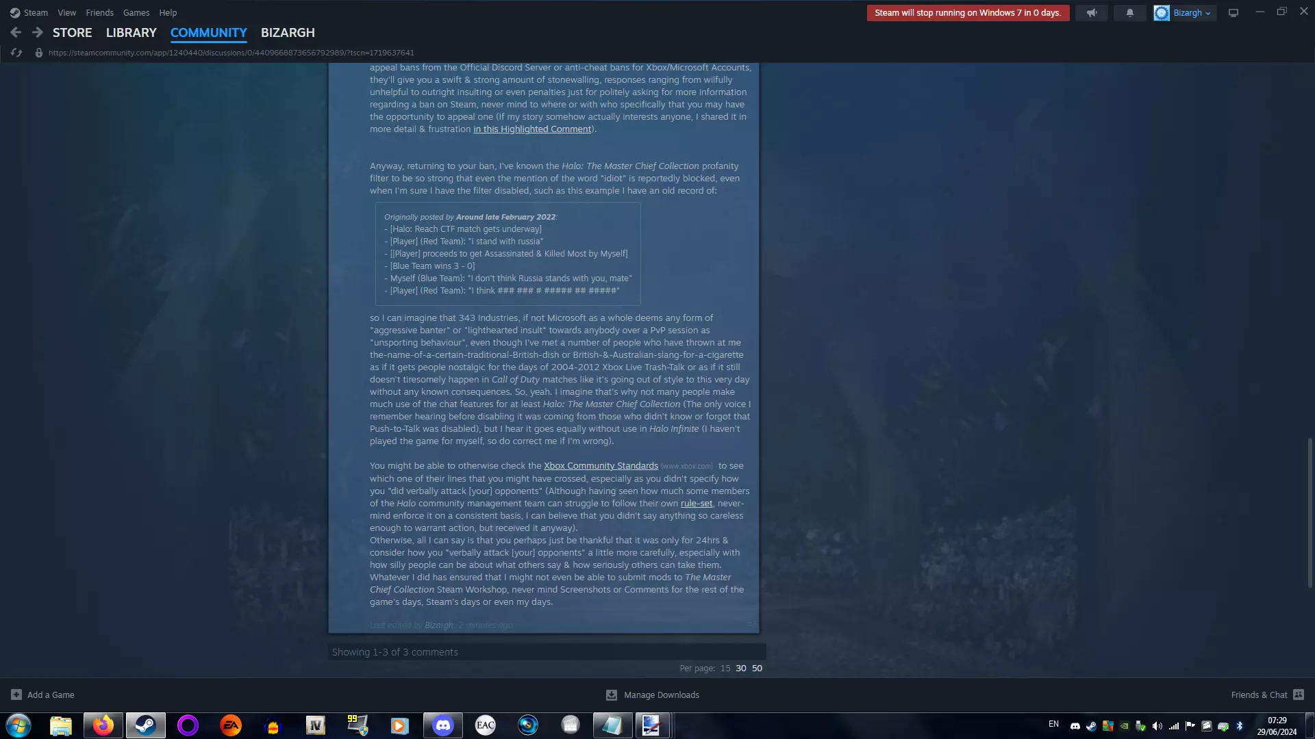This screenshot has width=1315, height=739.
Task: Click the back navigation arrow
Action: 16,32
